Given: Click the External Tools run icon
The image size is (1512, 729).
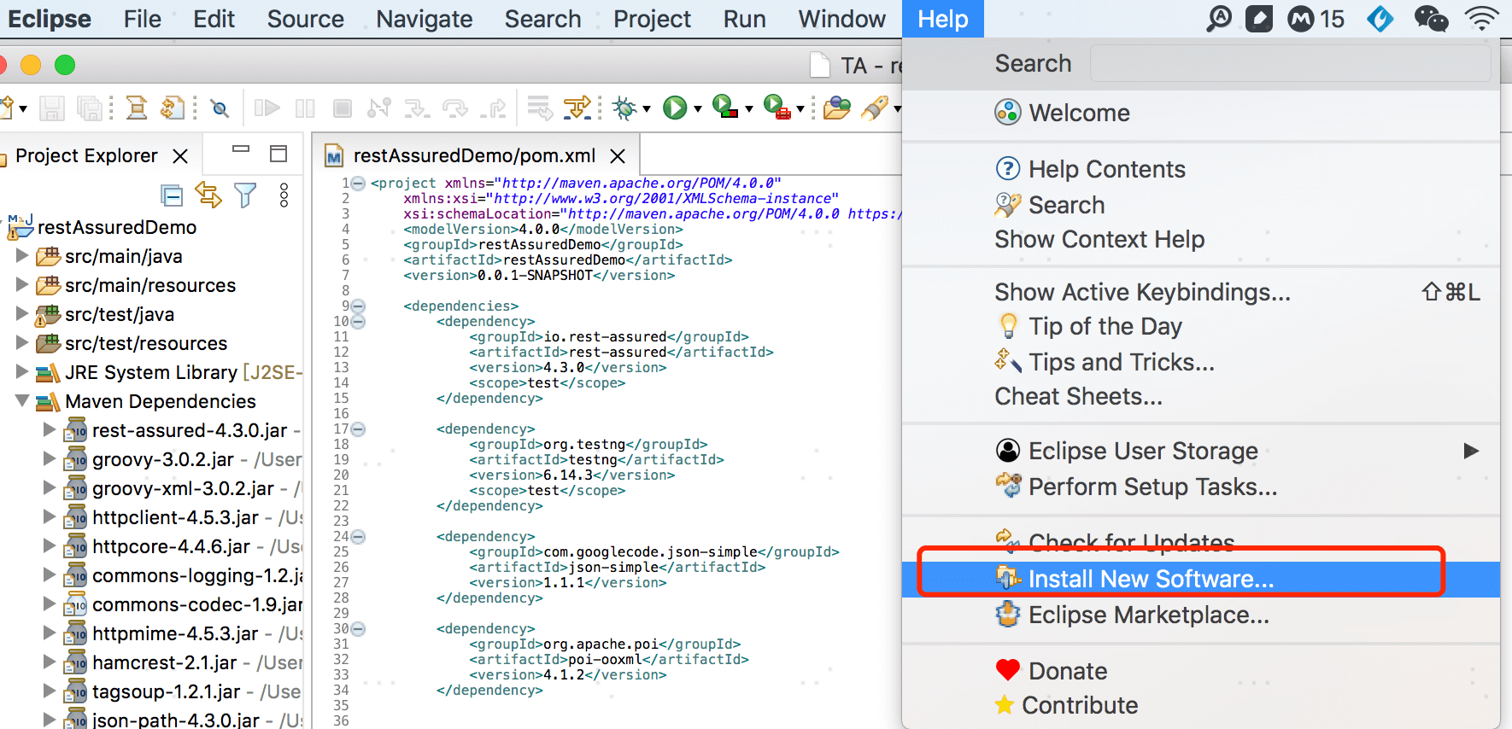Looking at the screenshot, I should click(x=777, y=107).
